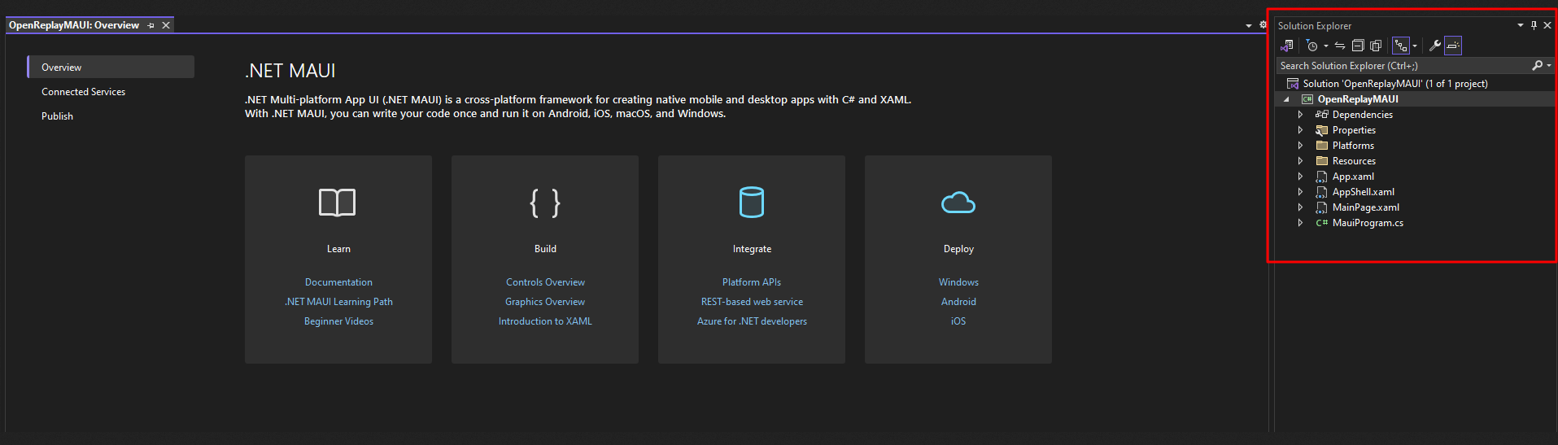Sync Solution Explorer with active document
Screen dimensions: 1558x445
1340,46
